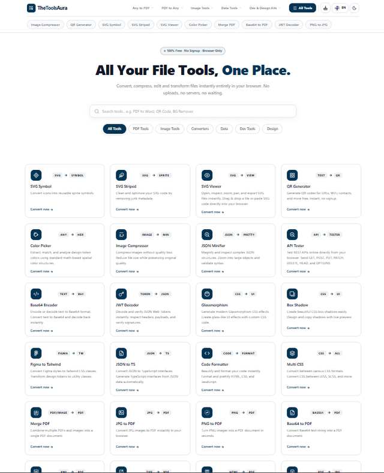Viewport: 384px width, 473px height.
Task: Select the PDF Tools filter pill
Action: point(141,129)
